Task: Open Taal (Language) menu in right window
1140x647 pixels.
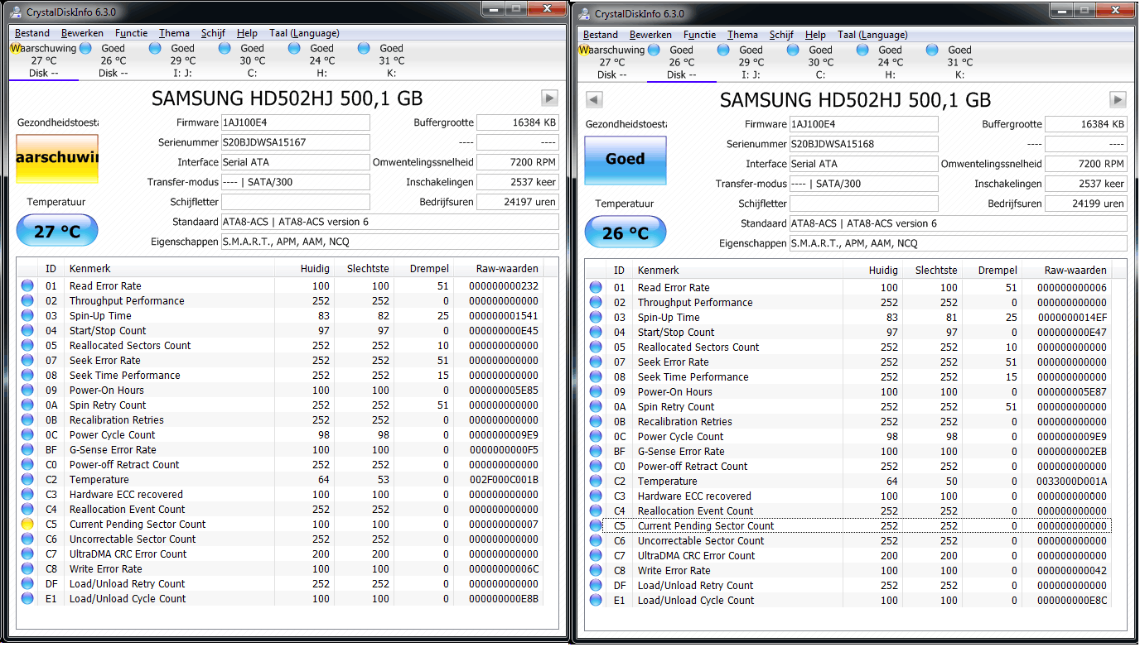Action: (872, 35)
